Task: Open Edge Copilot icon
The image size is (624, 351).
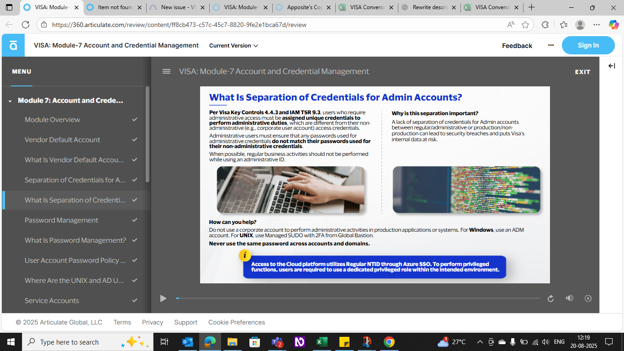Action: 613,25
